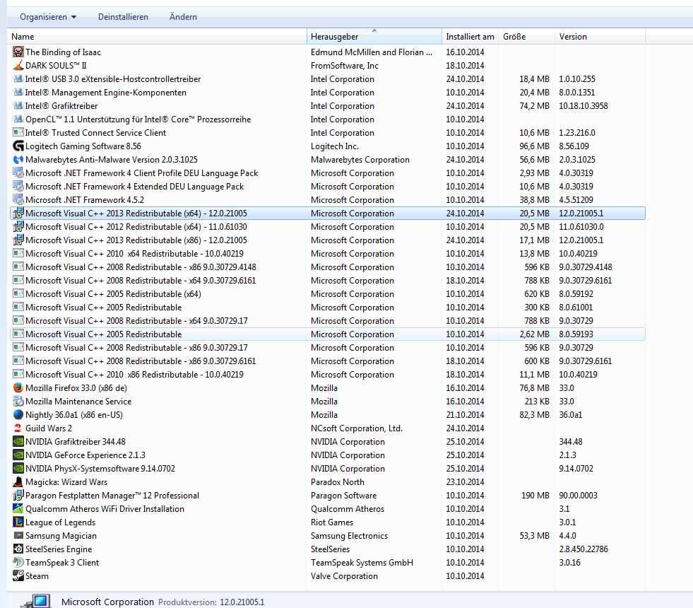
Task: Click the Ändern button
Action: [184, 17]
